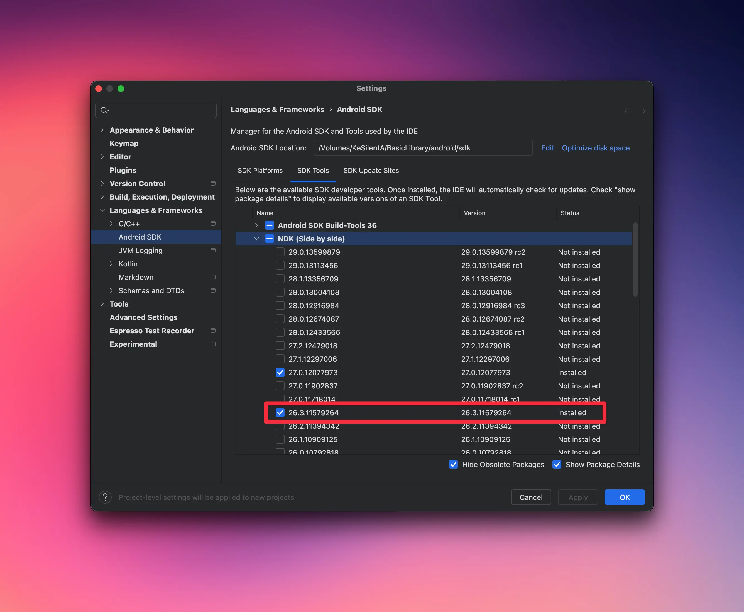Check NDK version 28.0.13004108
Viewport: 744px width, 612px height.
pos(280,292)
